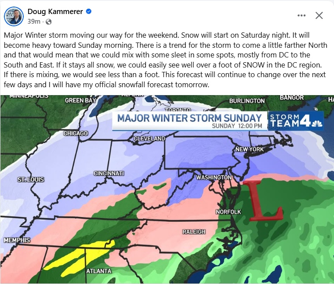Click the New York city label
Screen dimensions: 334x284
click(250, 149)
